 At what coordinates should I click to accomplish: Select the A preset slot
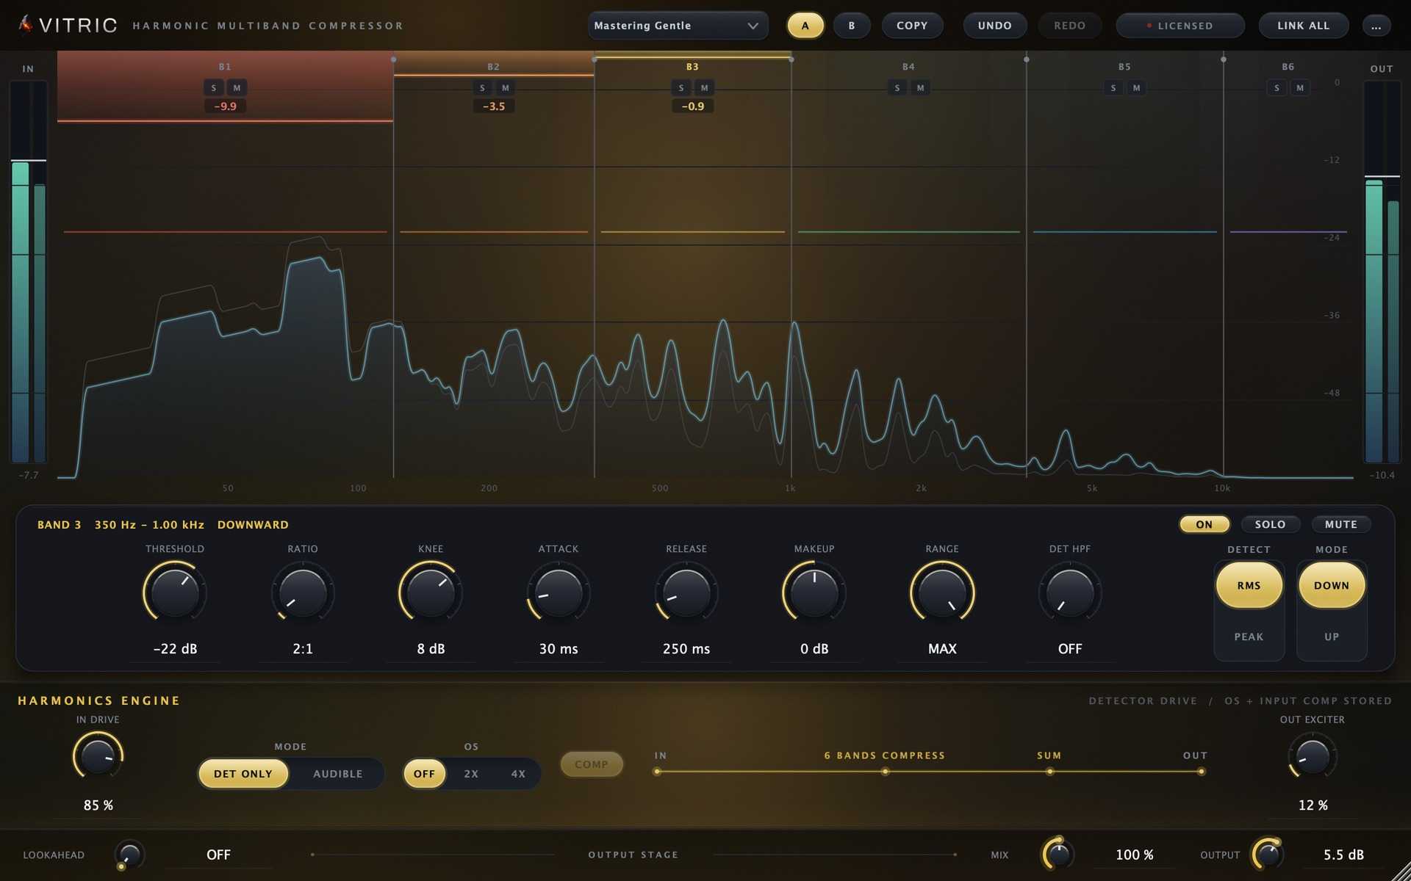tap(805, 26)
